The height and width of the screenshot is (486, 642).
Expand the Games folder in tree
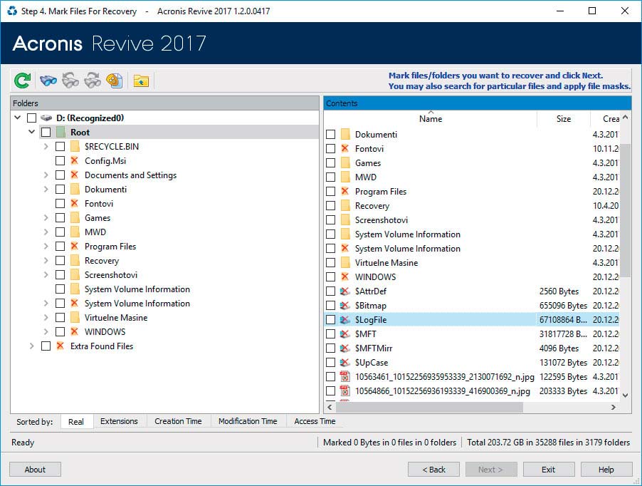(x=46, y=217)
